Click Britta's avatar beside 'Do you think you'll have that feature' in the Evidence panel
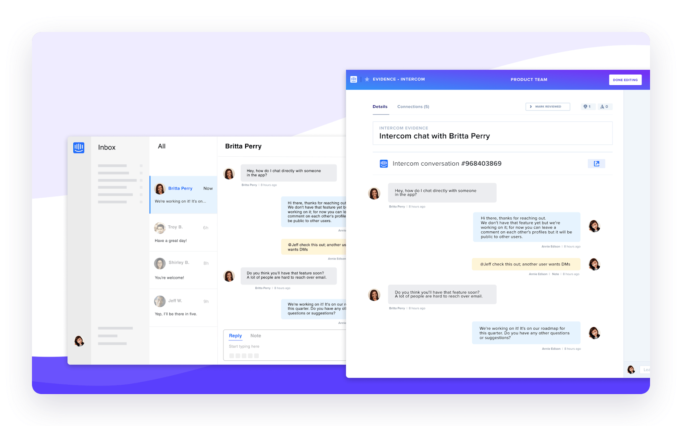The height and width of the screenshot is (426, 682). (374, 295)
